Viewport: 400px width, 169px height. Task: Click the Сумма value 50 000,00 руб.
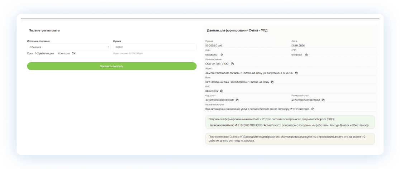214,45
